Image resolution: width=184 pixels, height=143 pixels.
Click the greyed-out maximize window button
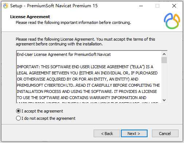coord(157,6)
